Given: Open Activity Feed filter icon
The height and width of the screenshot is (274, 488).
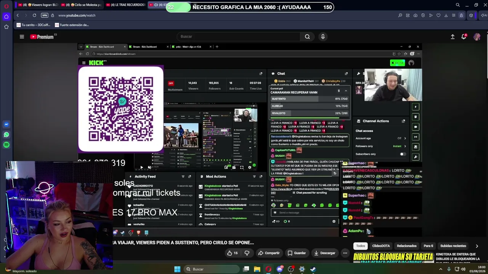Looking at the screenshot, I should pyautogui.click(x=183, y=177).
